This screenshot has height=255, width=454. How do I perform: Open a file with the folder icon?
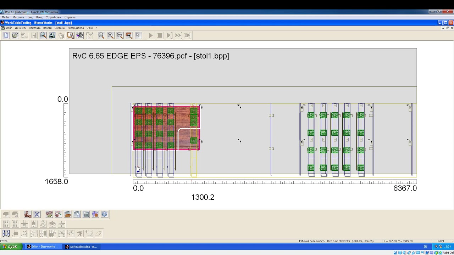[15, 35]
